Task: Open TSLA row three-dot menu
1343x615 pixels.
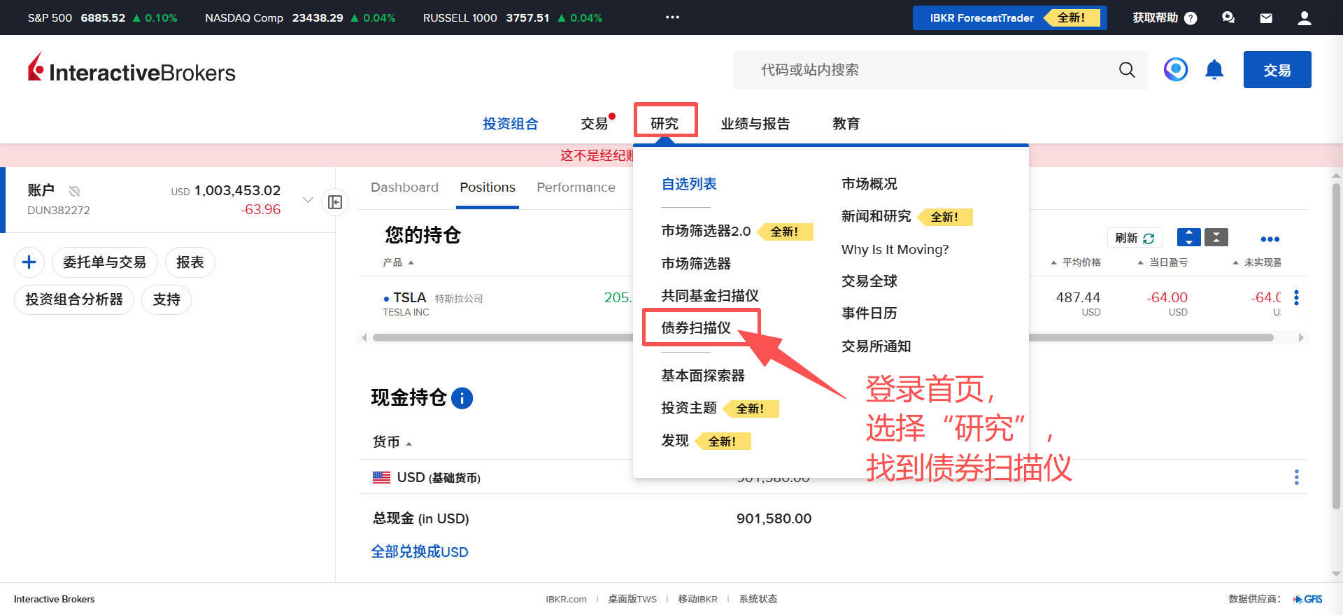Action: (x=1296, y=298)
